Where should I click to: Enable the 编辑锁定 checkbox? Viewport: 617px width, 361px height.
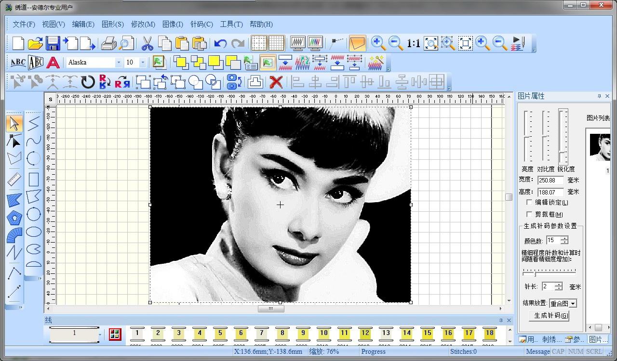[529, 203]
